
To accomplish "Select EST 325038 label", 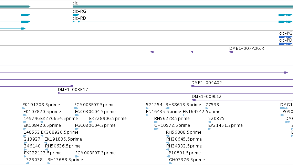I will [34, 160].
